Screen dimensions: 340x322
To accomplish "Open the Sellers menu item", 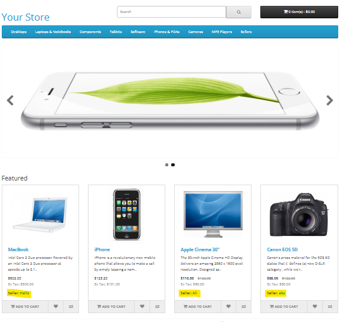I will click(x=246, y=32).
